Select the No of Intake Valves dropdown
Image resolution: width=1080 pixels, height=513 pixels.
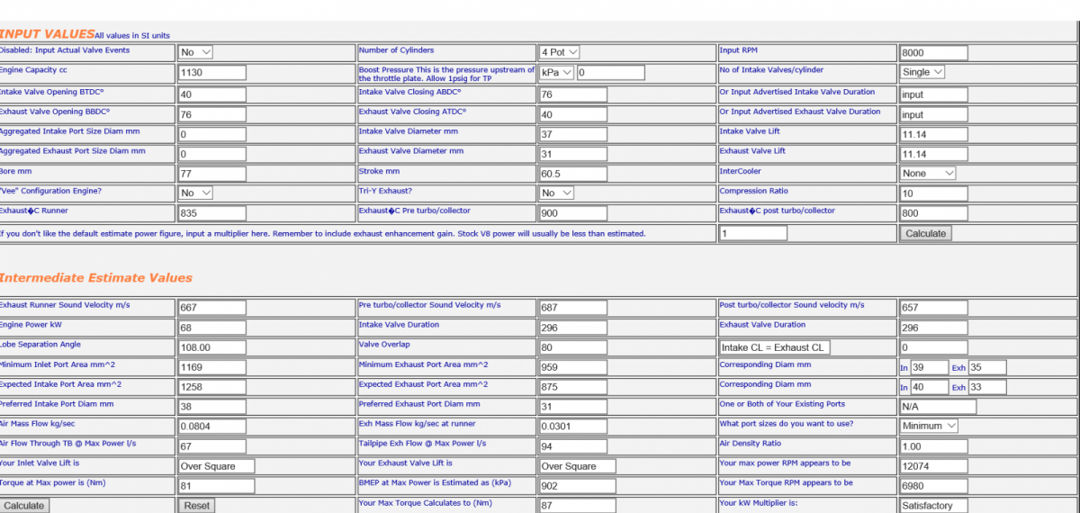(x=922, y=72)
